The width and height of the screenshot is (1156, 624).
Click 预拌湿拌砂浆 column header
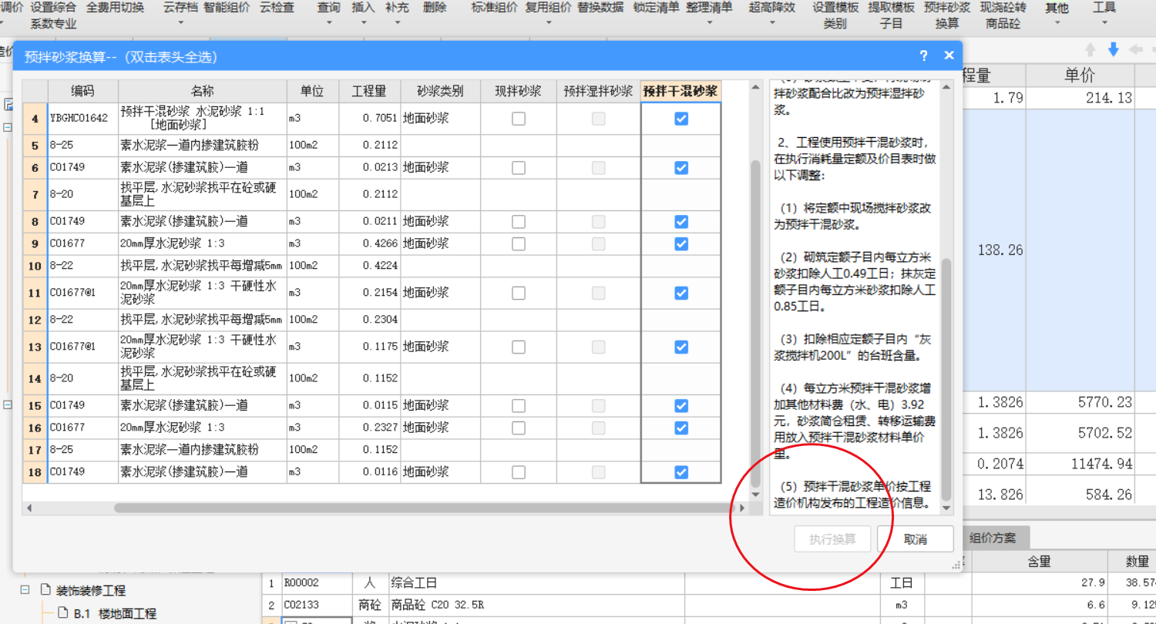point(598,91)
